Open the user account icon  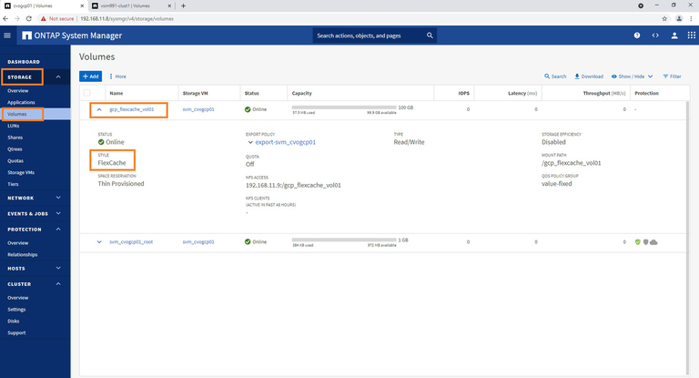(x=675, y=36)
